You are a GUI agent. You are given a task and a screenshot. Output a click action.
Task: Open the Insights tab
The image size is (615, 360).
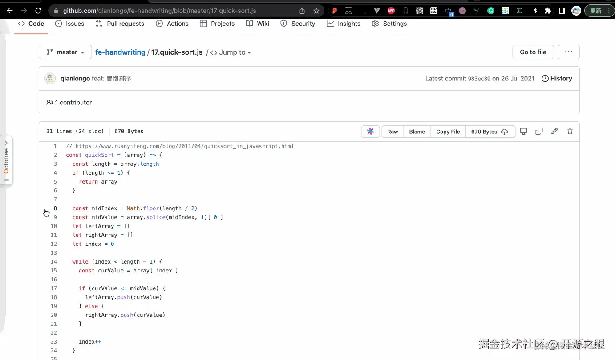(344, 24)
